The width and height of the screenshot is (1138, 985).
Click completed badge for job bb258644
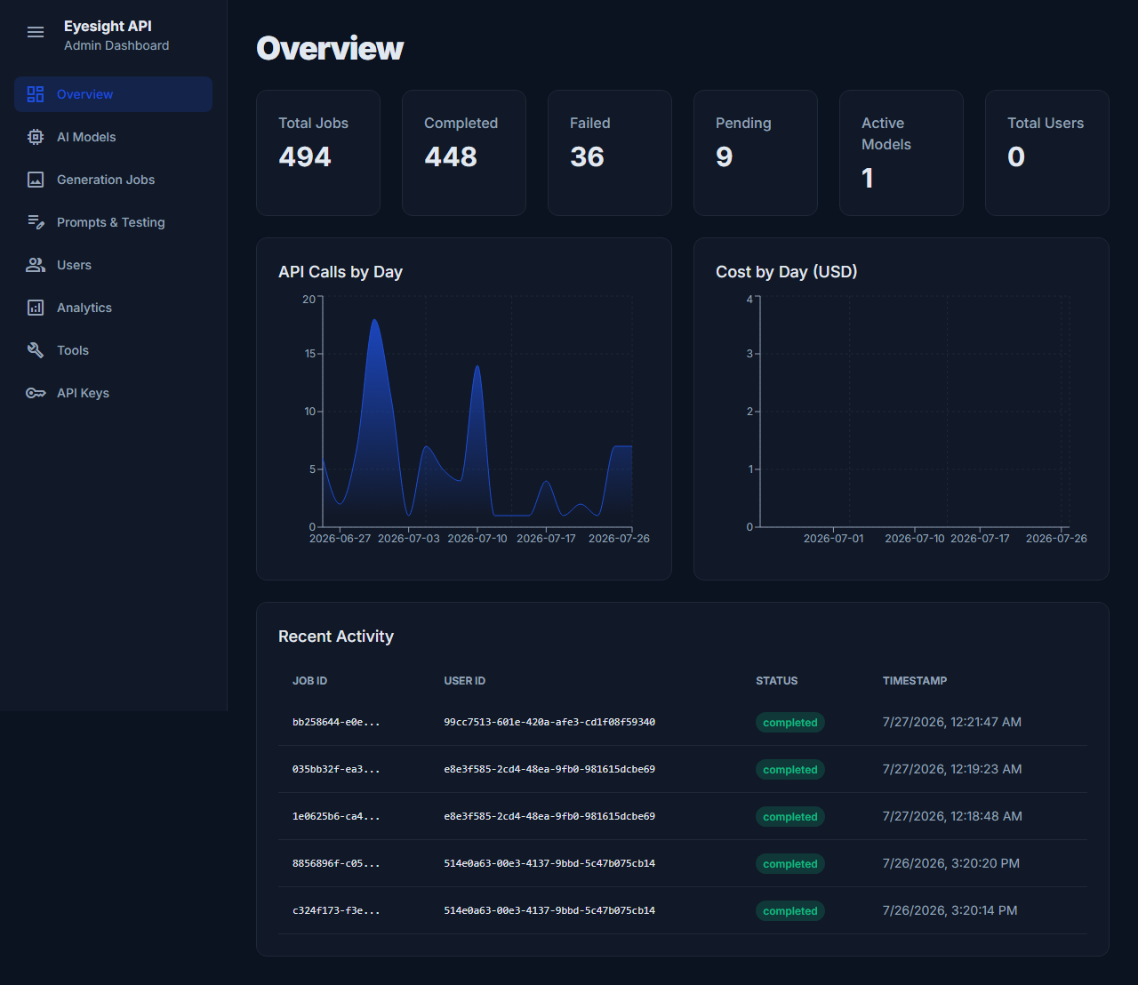790,723
